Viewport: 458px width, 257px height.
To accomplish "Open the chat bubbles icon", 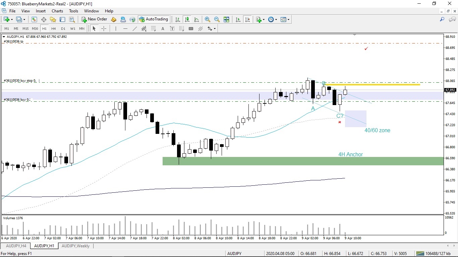I will click(x=452, y=19).
